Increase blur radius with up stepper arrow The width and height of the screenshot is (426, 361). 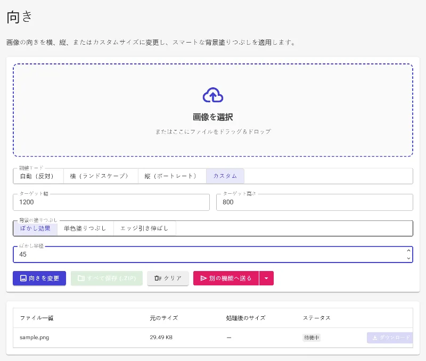point(408,251)
